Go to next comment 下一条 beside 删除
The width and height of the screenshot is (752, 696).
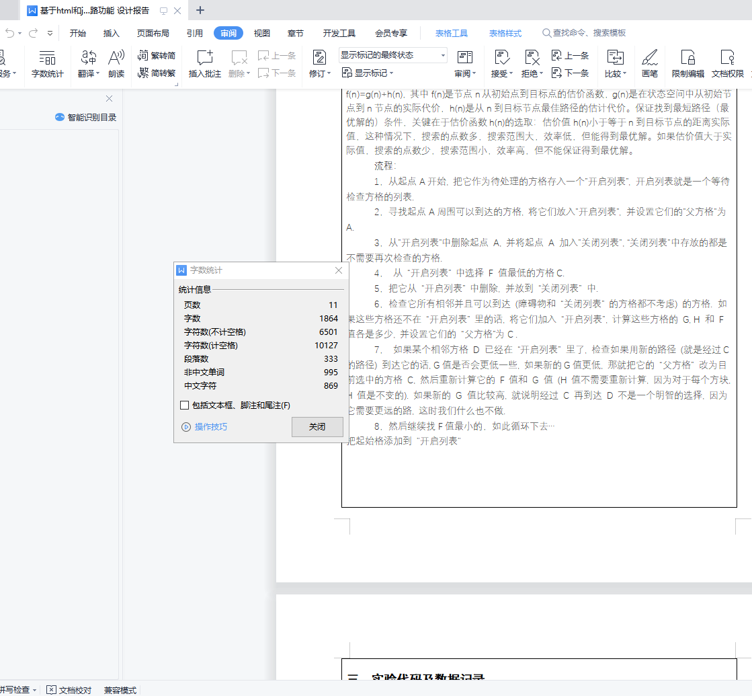(277, 73)
